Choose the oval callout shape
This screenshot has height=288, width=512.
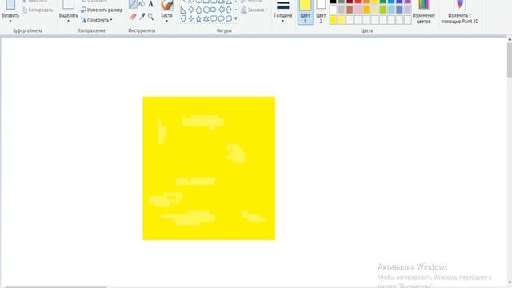click(x=221, y=18)
